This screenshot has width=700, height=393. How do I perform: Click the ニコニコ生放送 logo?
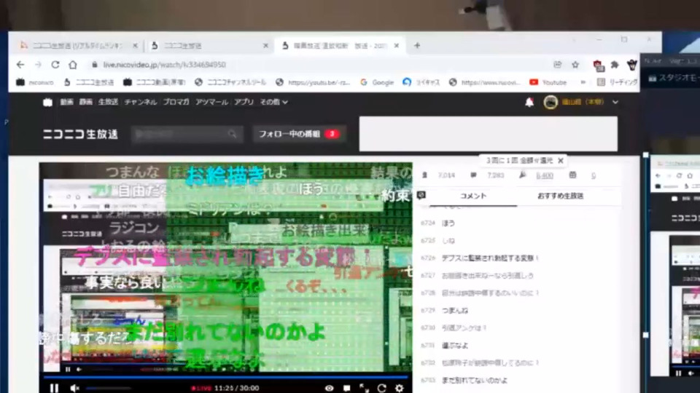click(x=80, y=134)
